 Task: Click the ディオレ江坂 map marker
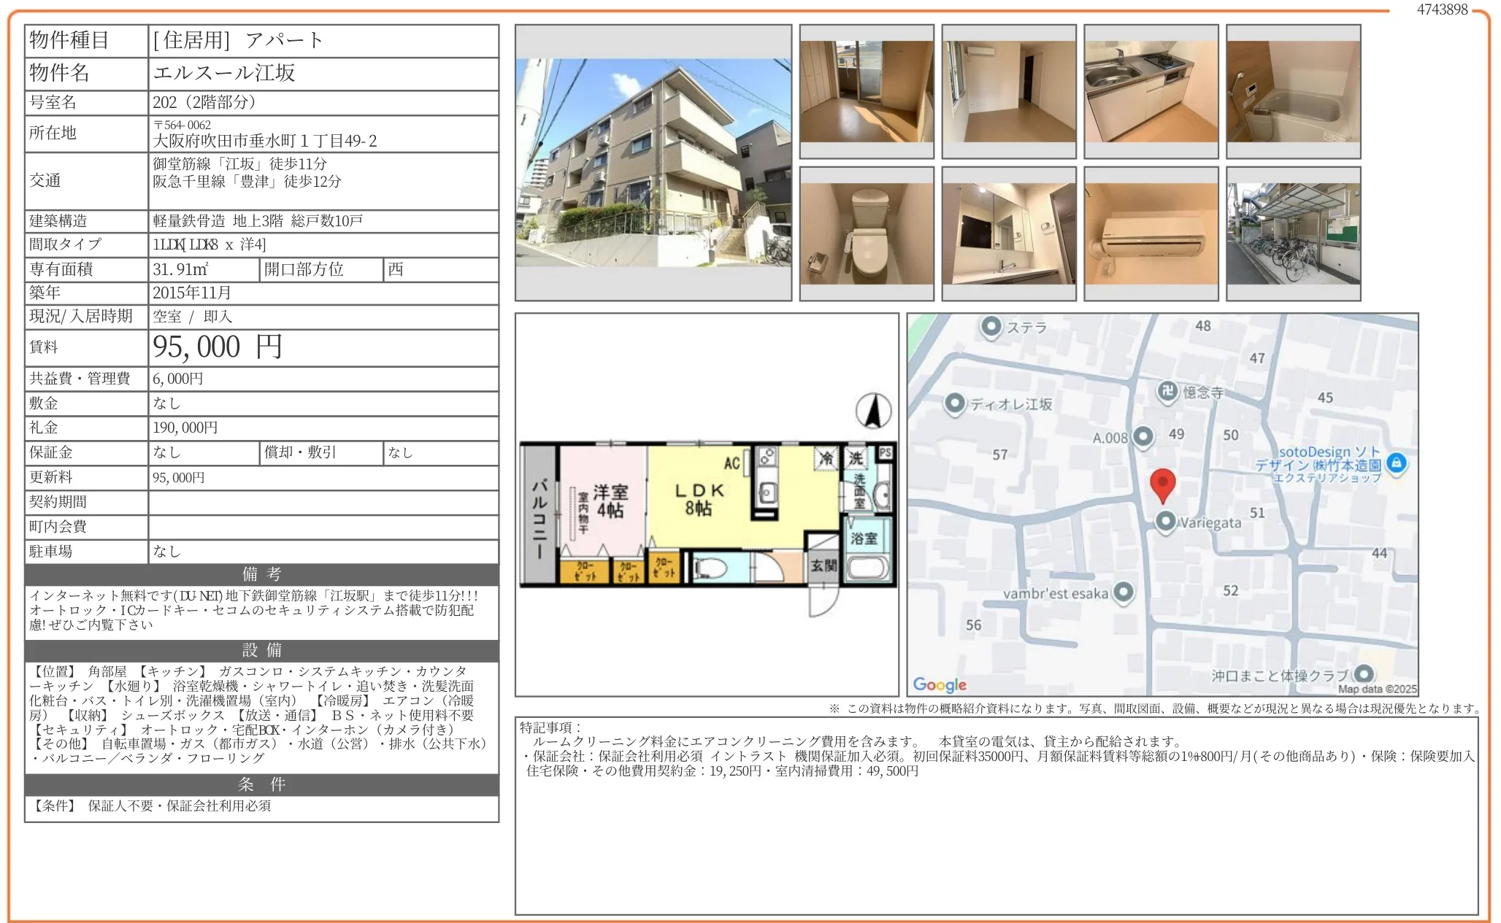[954, 403]
